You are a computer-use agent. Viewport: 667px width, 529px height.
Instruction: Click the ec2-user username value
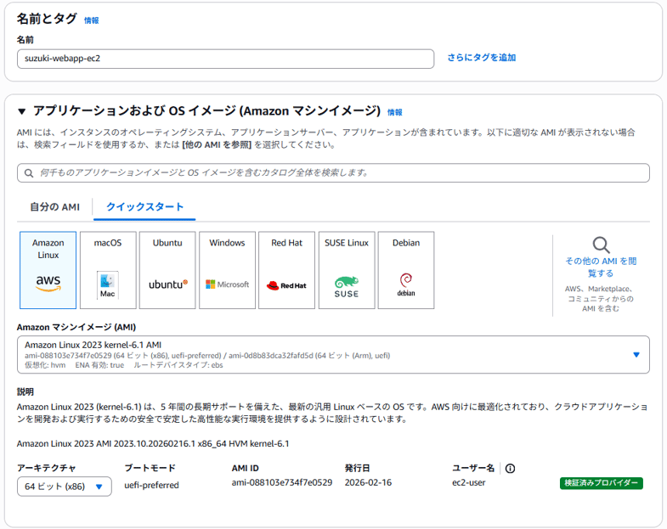469,482
